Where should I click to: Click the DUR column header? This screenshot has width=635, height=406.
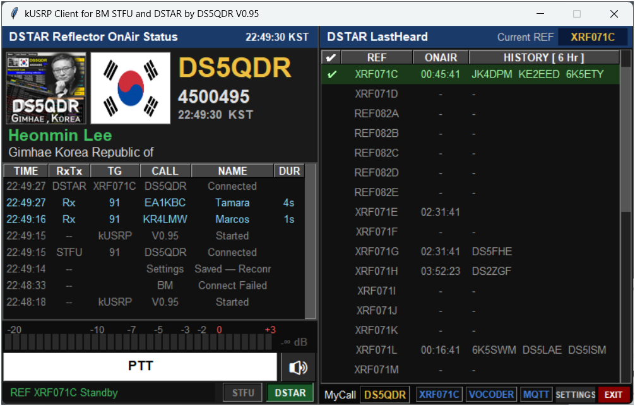pos(289,171)
